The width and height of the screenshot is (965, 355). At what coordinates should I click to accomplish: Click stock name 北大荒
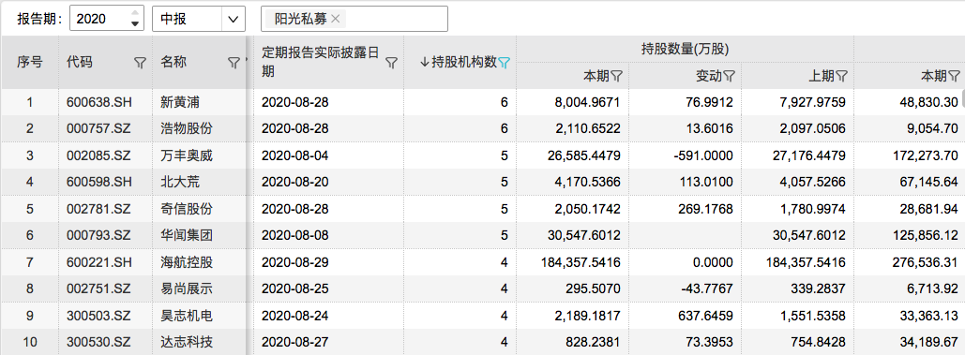point(180,182)
